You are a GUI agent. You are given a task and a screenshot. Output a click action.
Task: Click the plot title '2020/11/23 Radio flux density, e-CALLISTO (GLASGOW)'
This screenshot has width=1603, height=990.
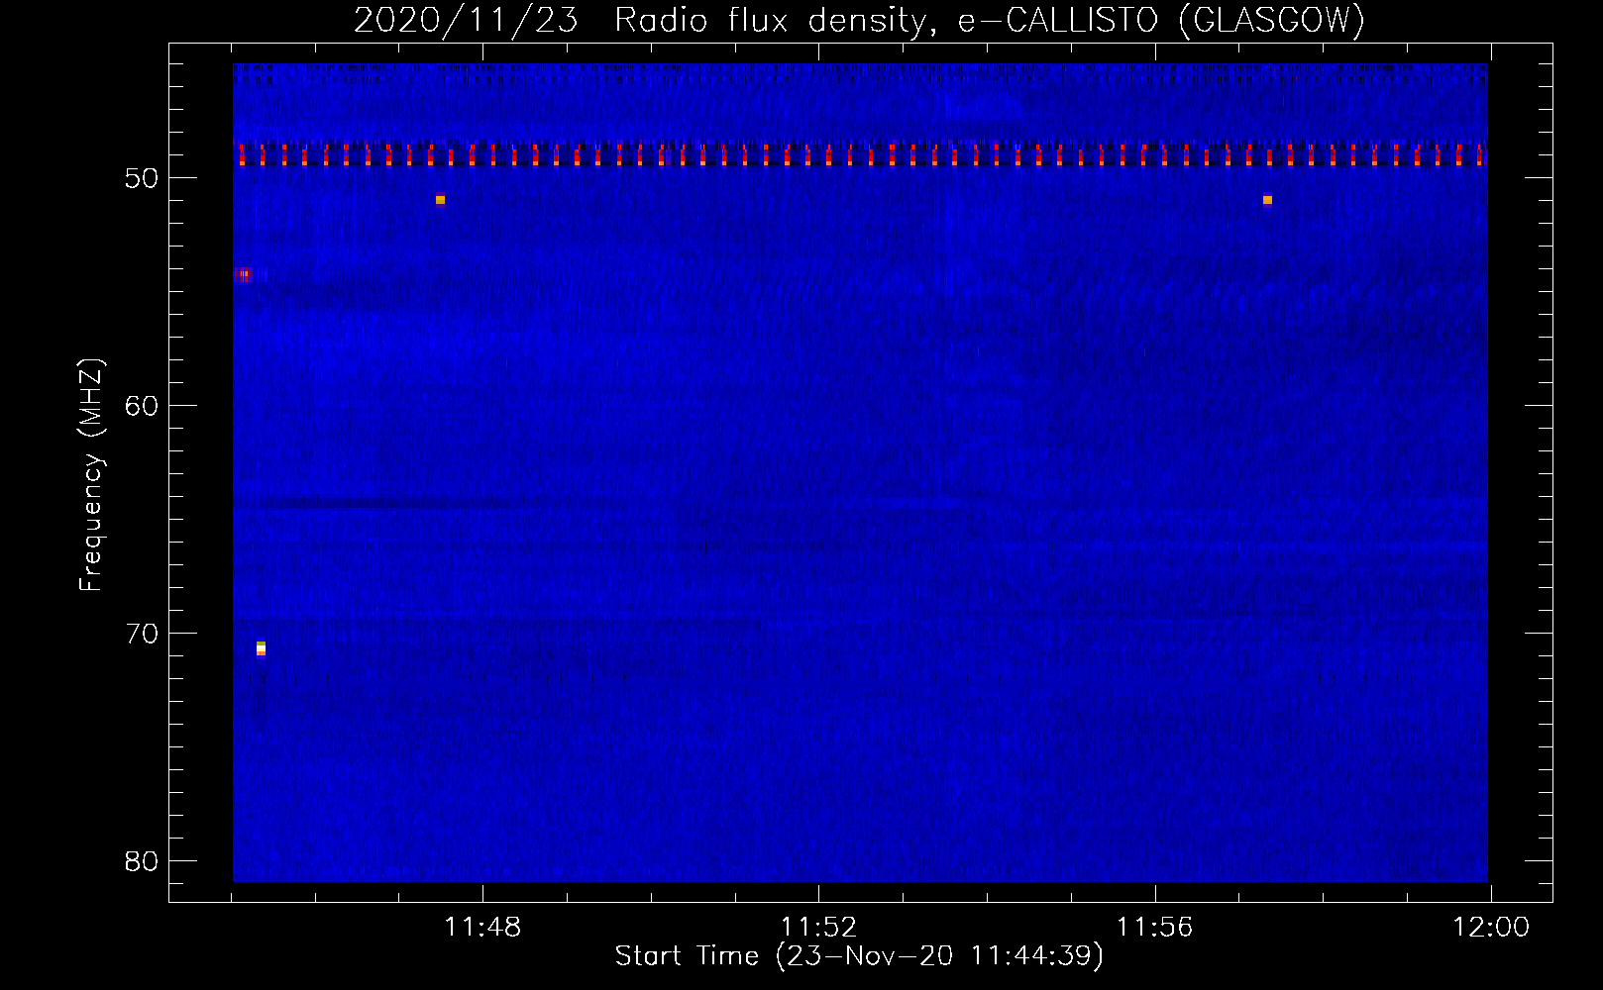point(859,20)
